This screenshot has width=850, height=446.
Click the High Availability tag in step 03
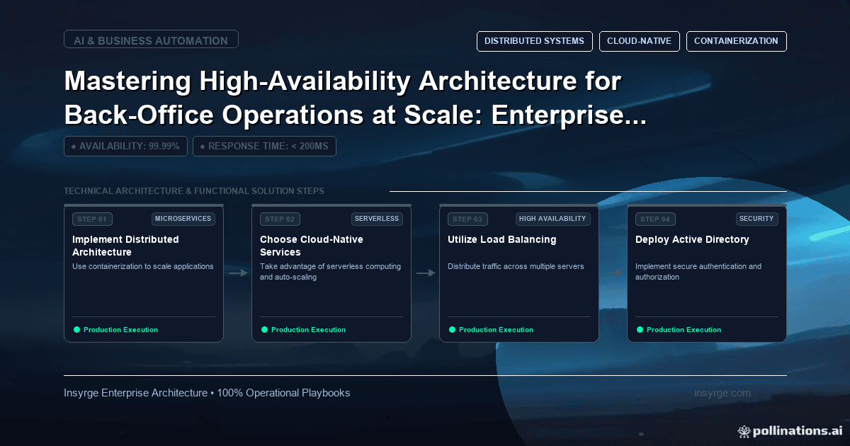tap(553, 219)
